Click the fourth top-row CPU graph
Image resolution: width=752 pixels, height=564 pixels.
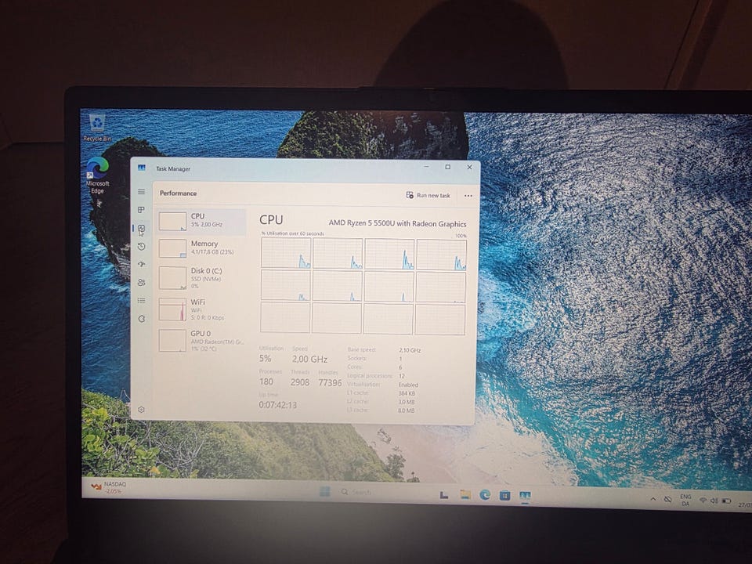[442, 255]
